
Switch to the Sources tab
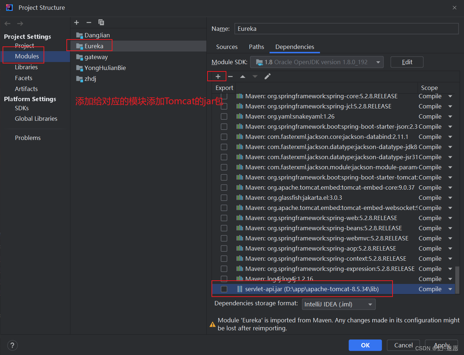227,47
